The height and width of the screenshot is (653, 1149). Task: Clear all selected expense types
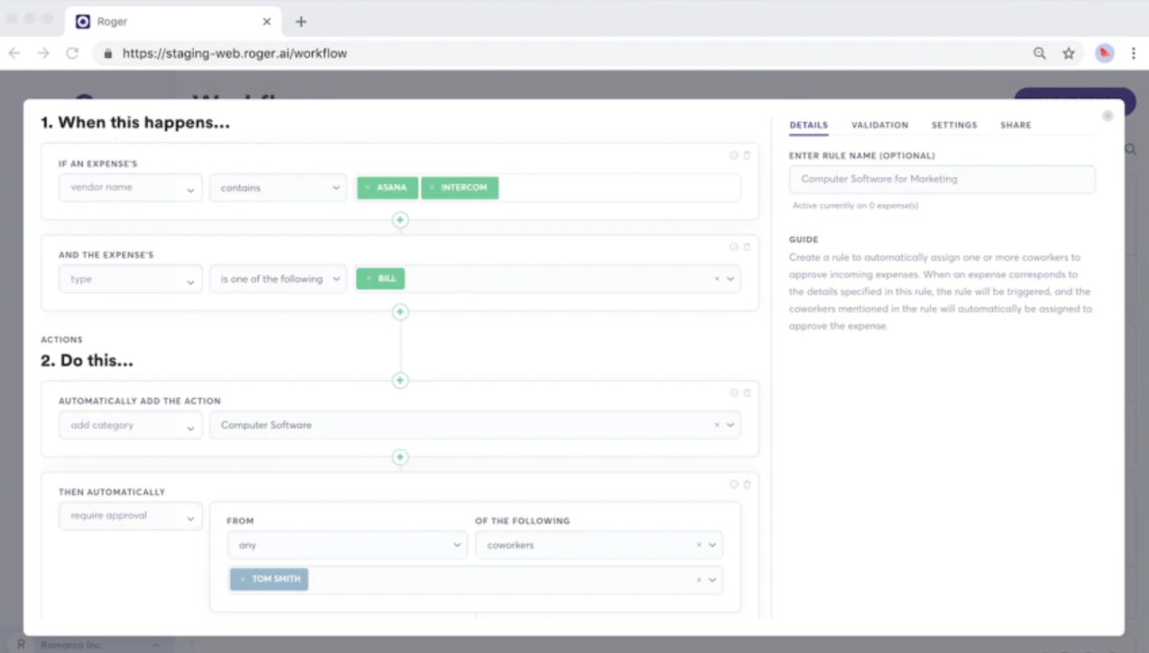717,280
